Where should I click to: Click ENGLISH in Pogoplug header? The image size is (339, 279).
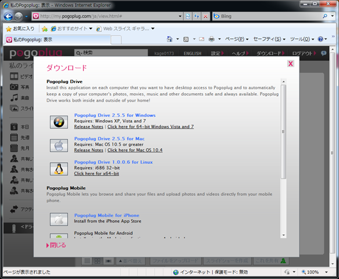click(192, 53)
